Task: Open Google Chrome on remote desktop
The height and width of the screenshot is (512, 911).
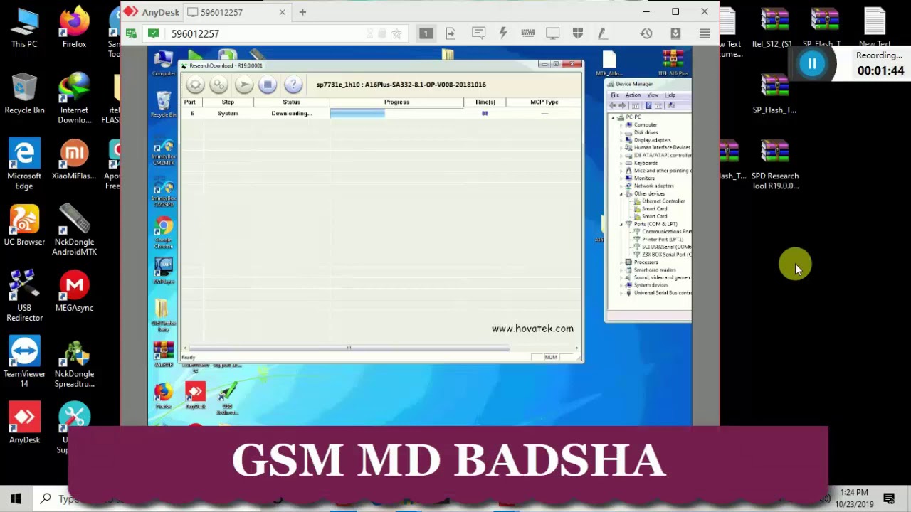Action: (x=164, y=233)
